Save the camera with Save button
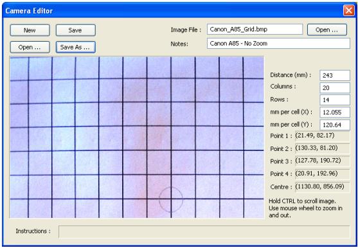358x248 pixels. coord(76,30)
